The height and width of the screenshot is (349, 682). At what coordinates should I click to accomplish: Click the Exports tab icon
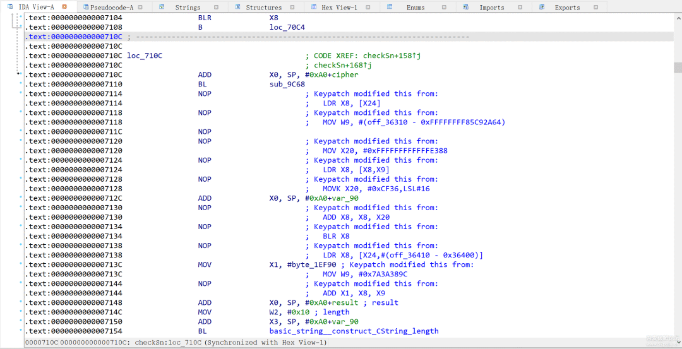coord(541,7)
